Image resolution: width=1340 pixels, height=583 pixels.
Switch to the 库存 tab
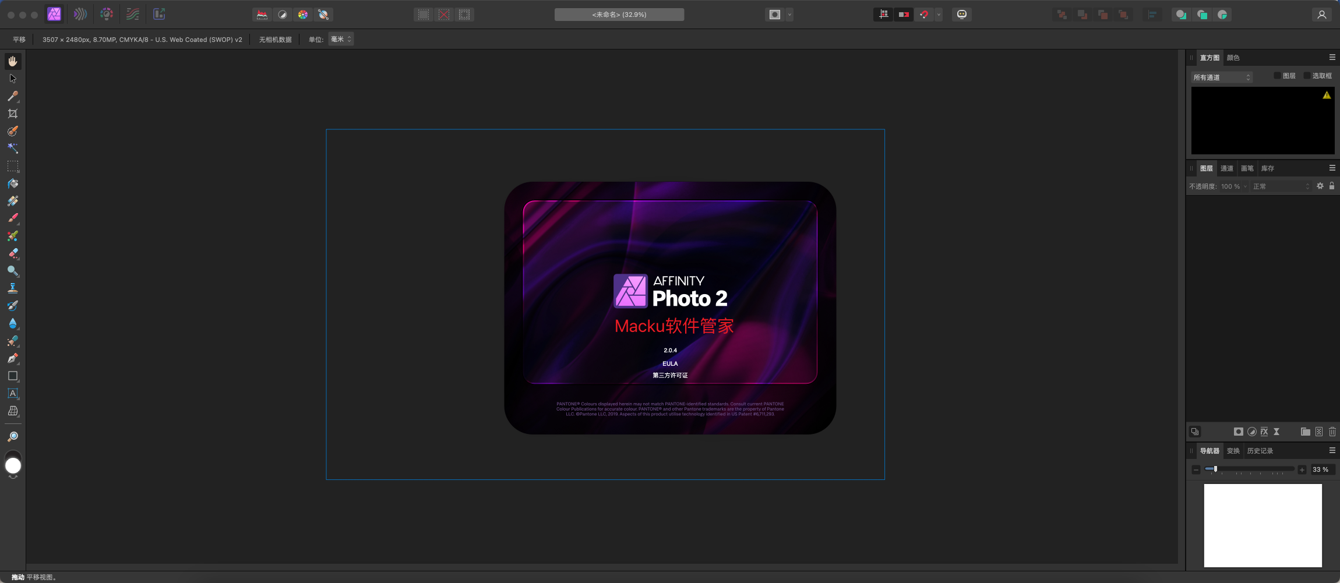click(x=1268, y=168)
